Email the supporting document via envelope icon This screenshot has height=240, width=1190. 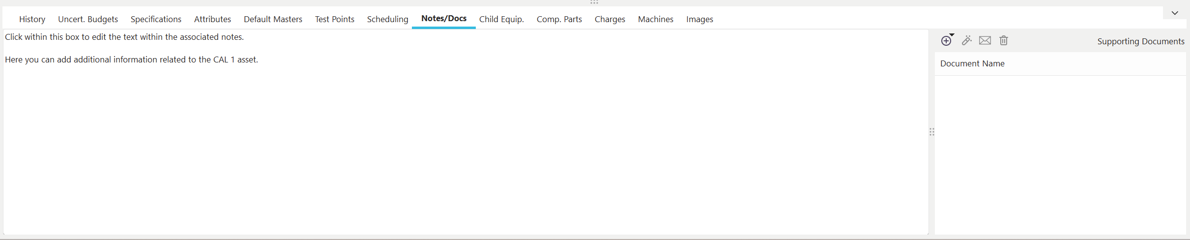coord(985,41)
